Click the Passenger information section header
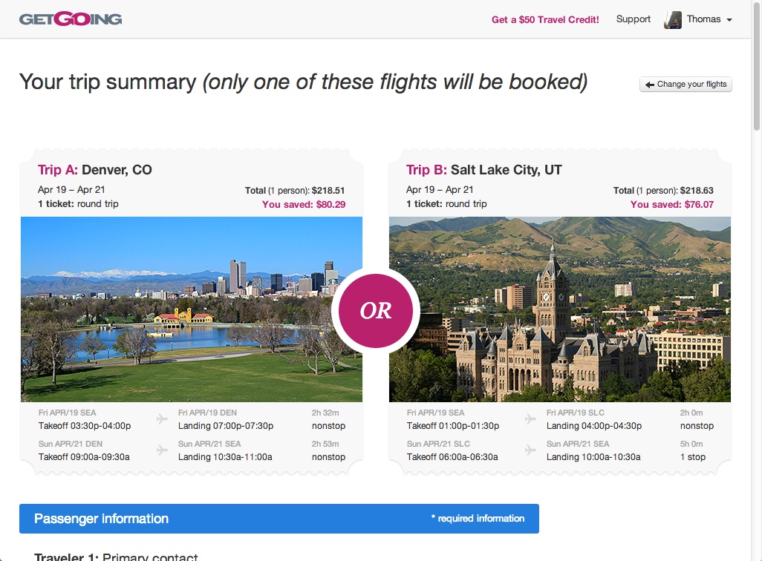Viewport: 762px width, 561px height. click(x=279, y=519)
